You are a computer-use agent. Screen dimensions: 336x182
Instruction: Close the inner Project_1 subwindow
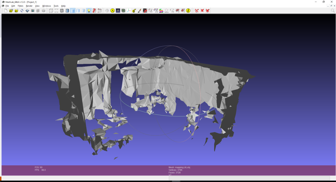tap(334, 6)
